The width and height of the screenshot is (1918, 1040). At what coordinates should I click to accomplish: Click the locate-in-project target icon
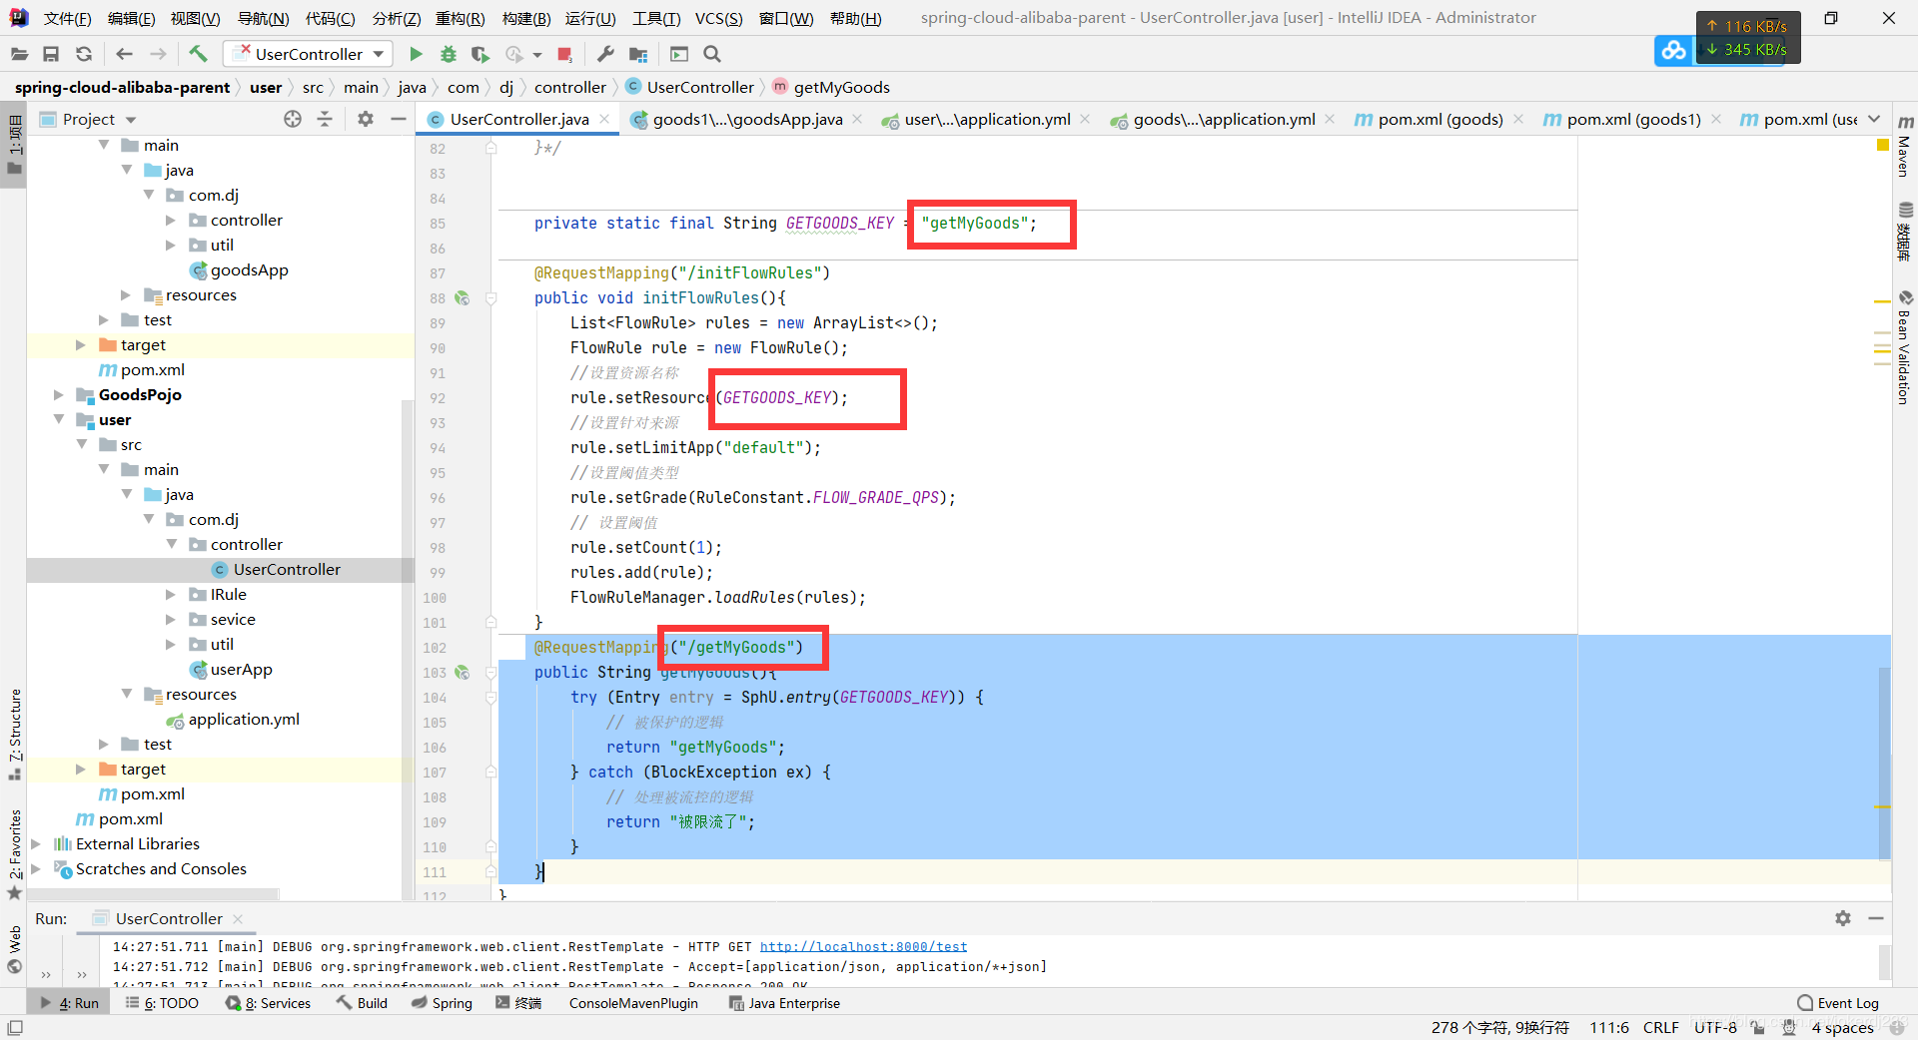[x=293, y=119]
